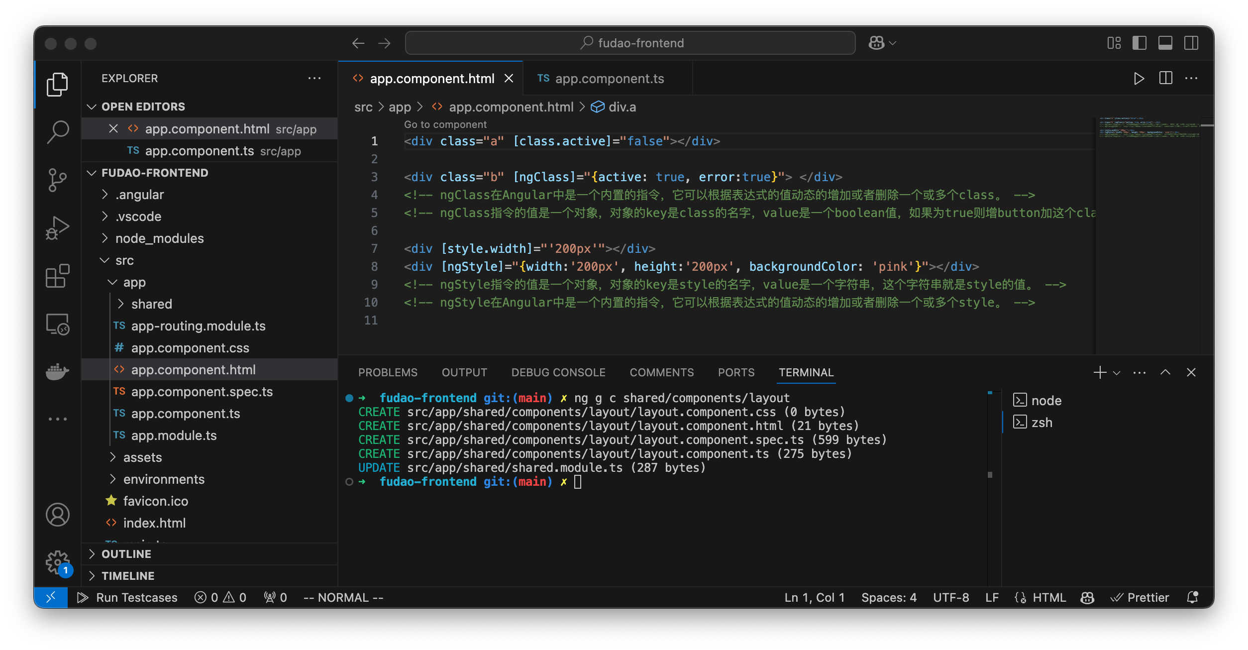This screenshot has width=1248, height=650.
Task: Open the Source Control view
Action: [x=58, y=180]
